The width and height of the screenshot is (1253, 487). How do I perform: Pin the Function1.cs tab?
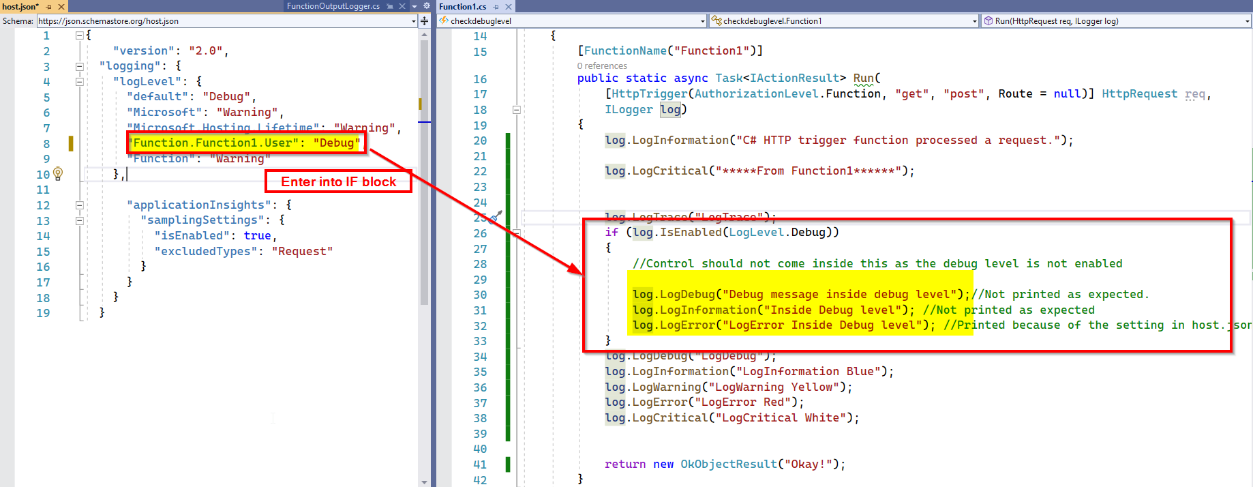(x=496, y=6)
